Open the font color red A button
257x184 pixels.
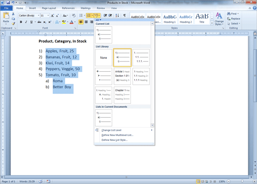tap(72, 22)
